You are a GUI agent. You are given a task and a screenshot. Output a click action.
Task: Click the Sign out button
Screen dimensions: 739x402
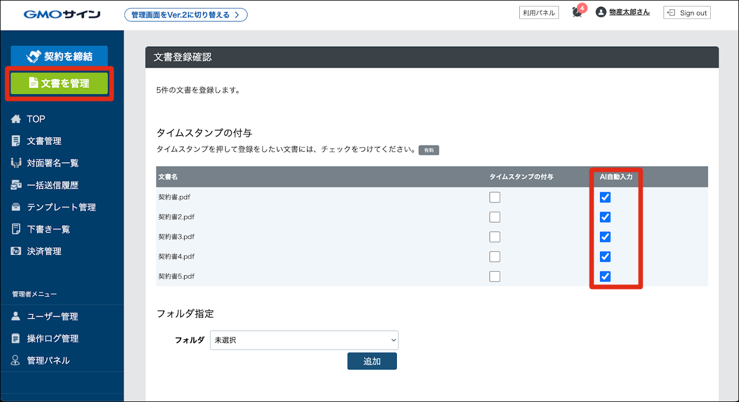click(687, 13)
